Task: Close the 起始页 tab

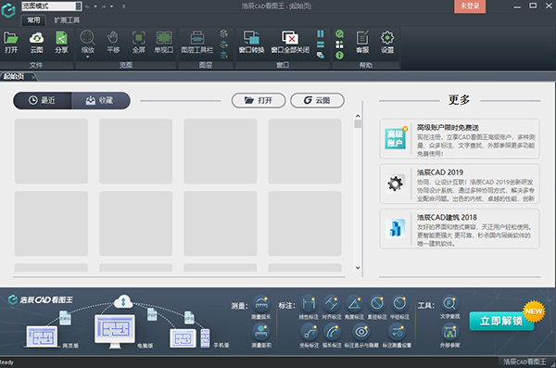Action: click(33, 77)
